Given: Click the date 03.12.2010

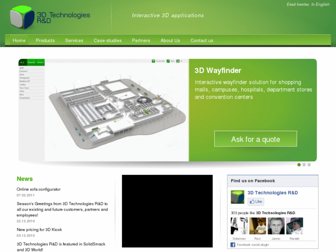Looking at the screenshot, I should [x=26, y=235].
